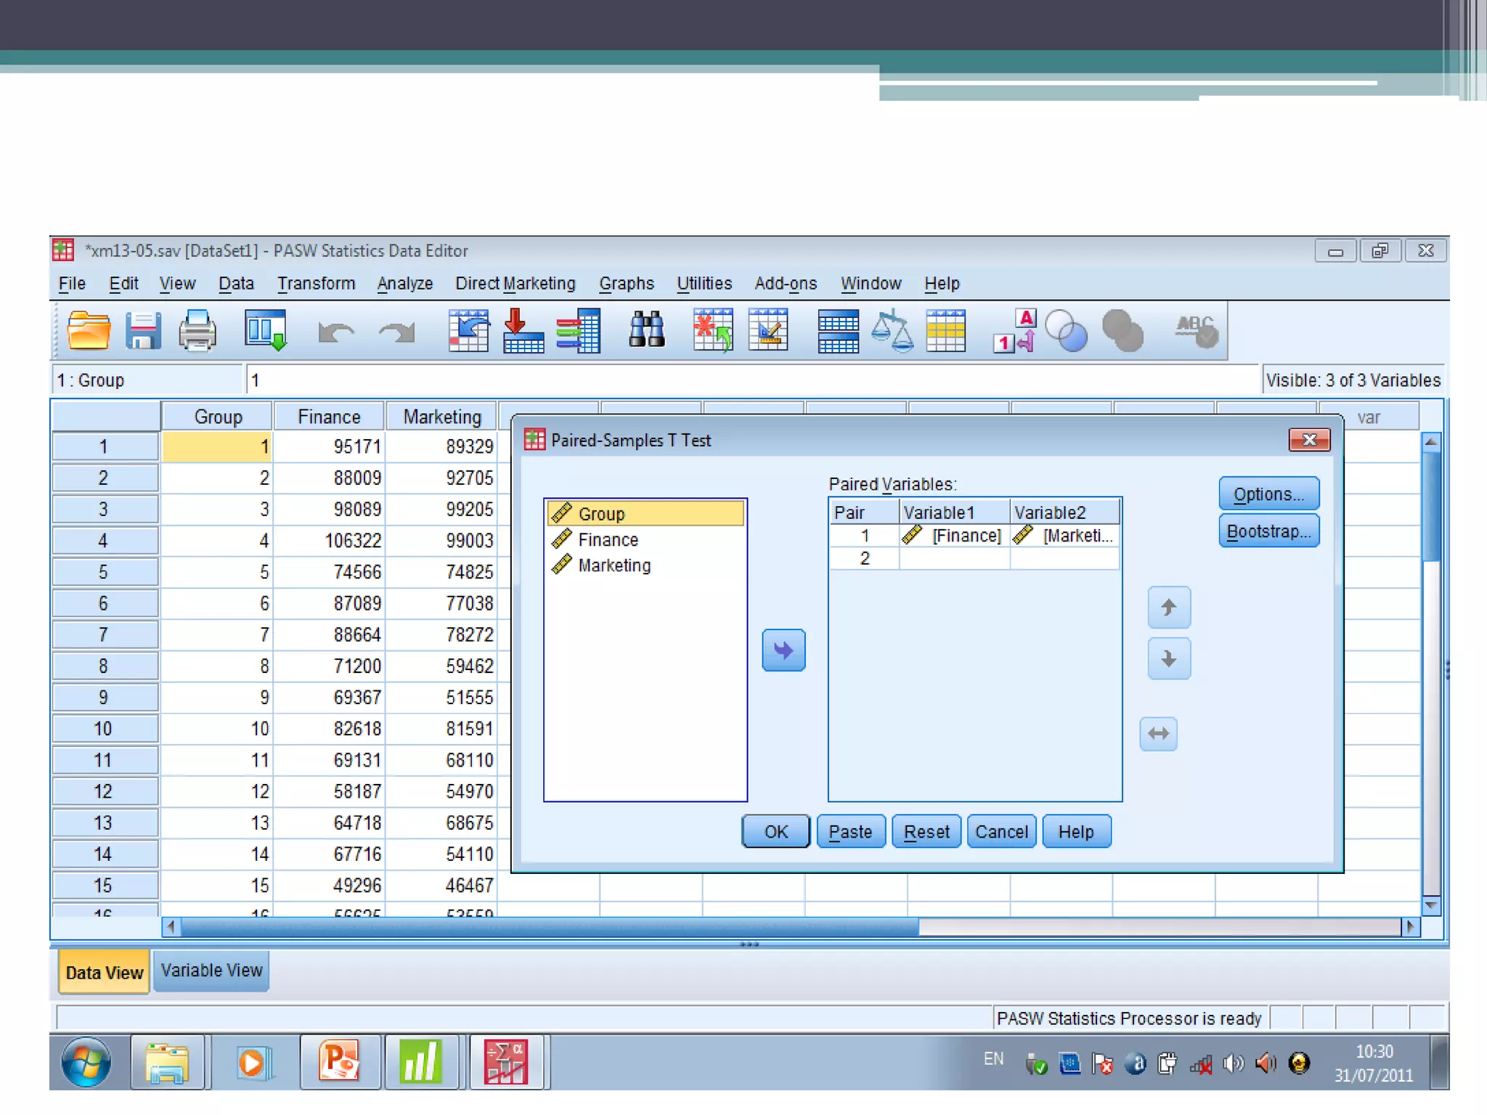Weight cases scales icon
This screenshot has height=1115, width=1487.
click(x=892, y=331)
